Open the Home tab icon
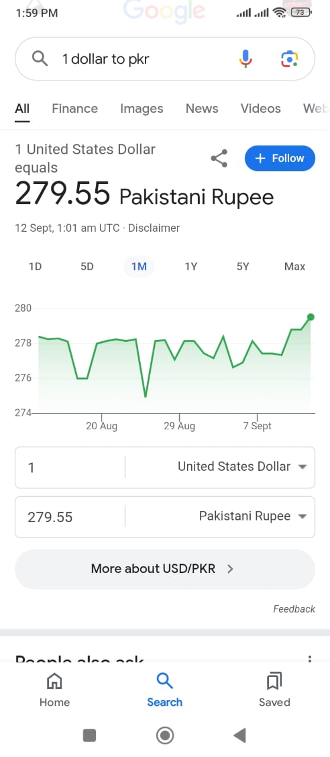Viewport: 330px width, 757px height. (x=54, y=681)
